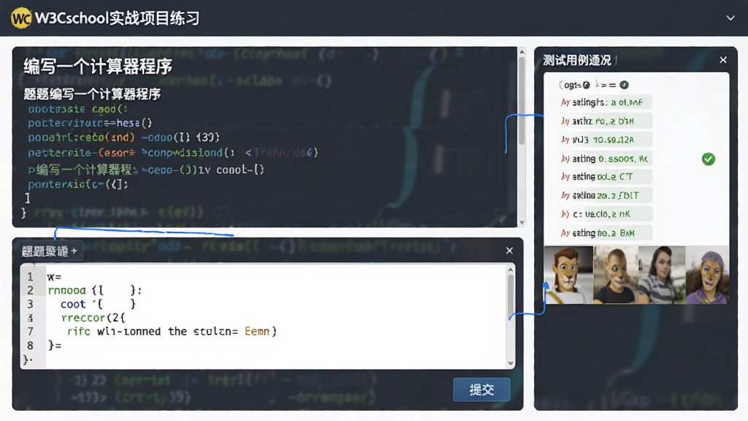Click the up arrow of the problem description scrollbar

point(522,52)
